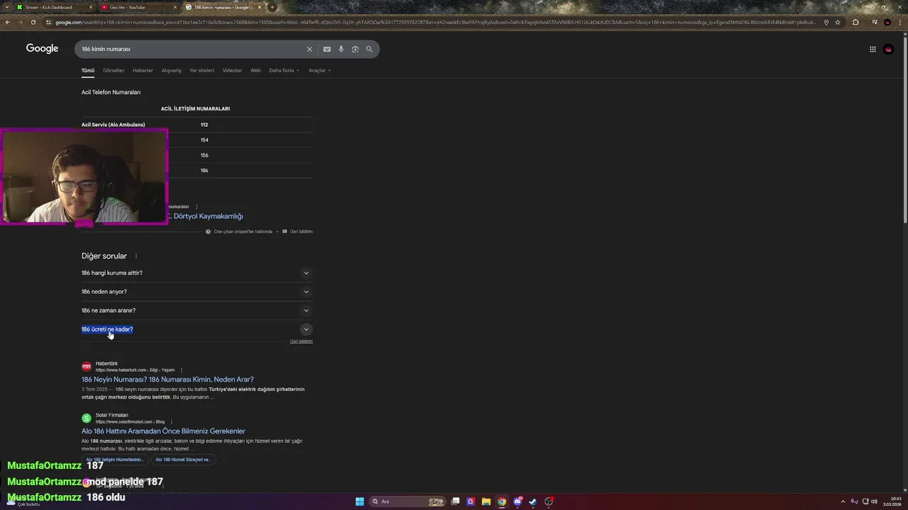Select the Tümü search tab
Screen dimensions: 908x510
[88, 70]
